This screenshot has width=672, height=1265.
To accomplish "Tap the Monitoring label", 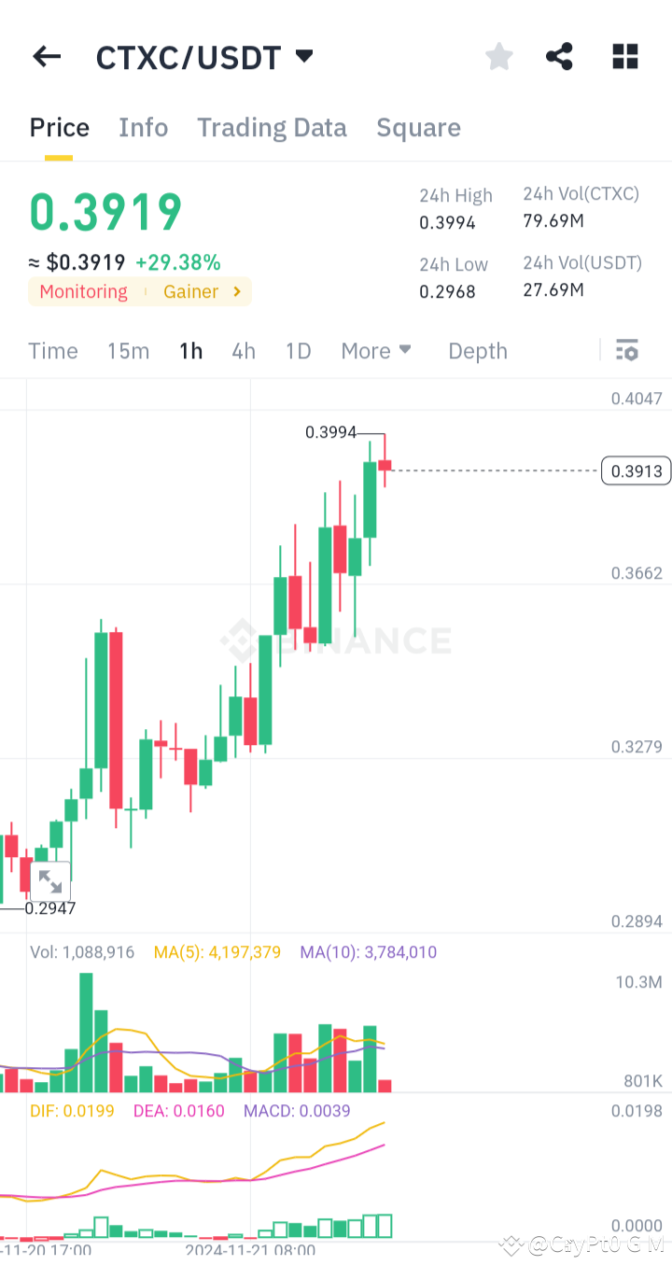I will (x=83, y=291).
